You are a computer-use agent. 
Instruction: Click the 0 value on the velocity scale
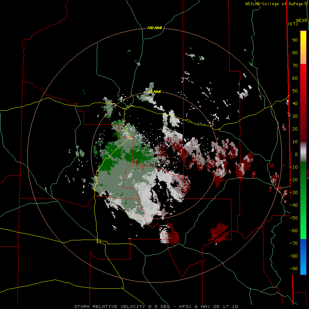pos(296,154)
